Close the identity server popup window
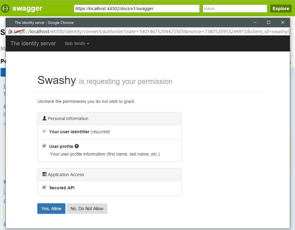Viewport: 295px width, 230px height. [283, 22]
